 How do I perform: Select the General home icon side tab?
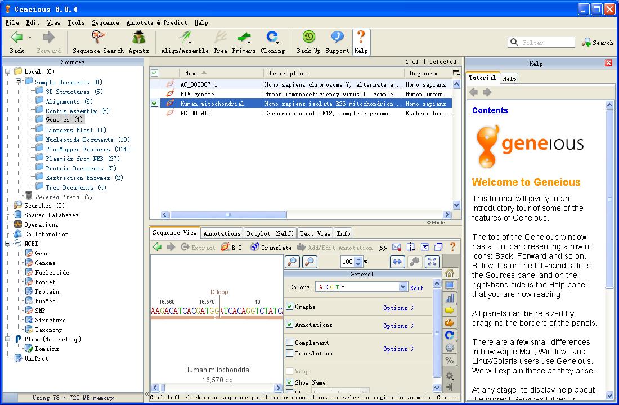coord(450,273)
